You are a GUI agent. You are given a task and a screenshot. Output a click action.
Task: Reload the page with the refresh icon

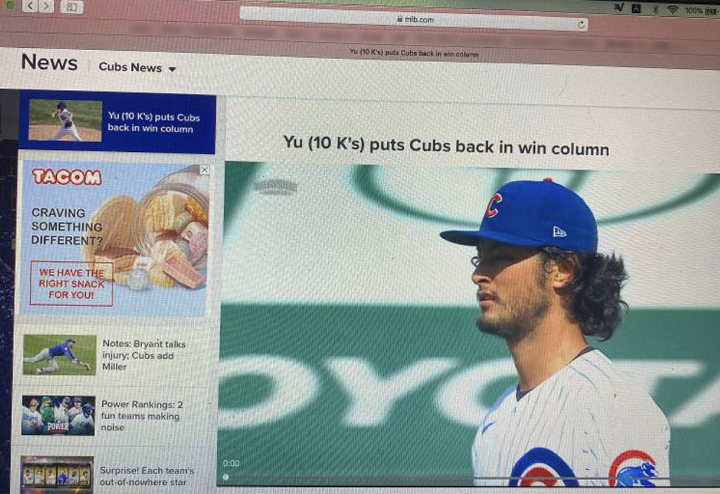pyautogui.click(x=581, y=25)
